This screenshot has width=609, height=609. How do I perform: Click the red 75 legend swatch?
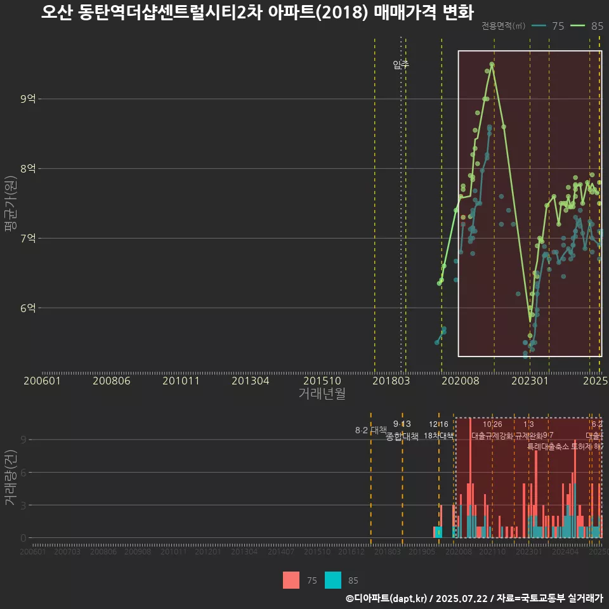coord(291,580)
